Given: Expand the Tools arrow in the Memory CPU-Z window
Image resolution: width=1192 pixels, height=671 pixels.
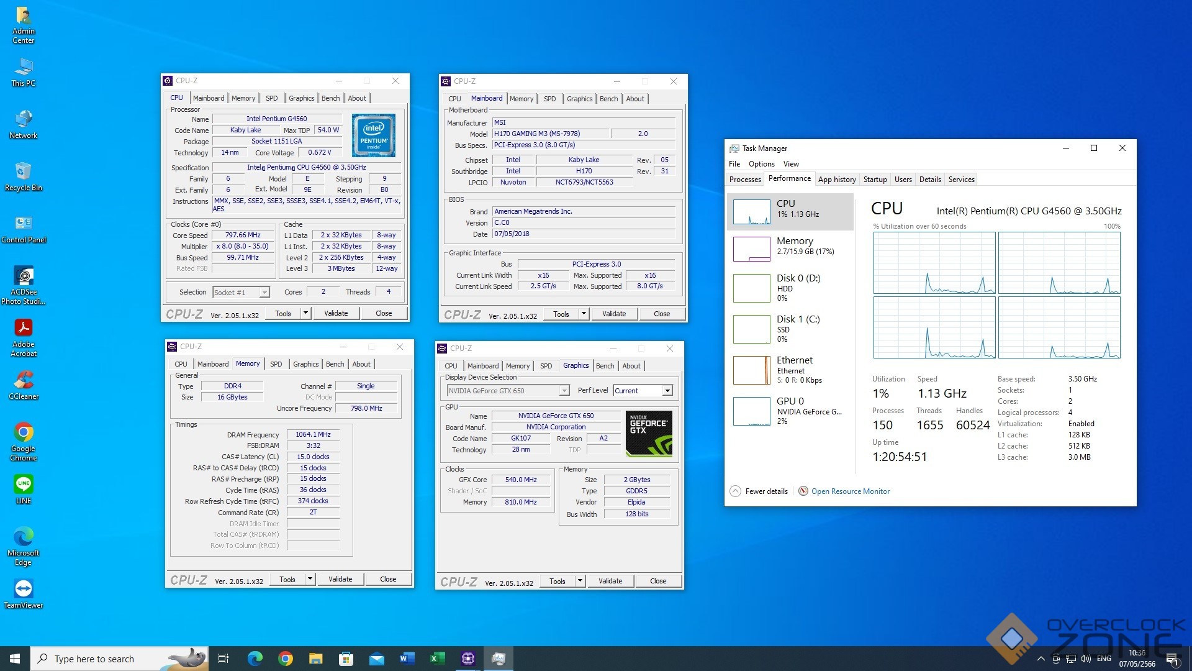Looking at the screenshot, I should tap(310, 579).
